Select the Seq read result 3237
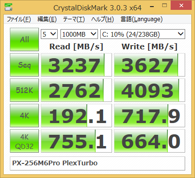 click(76, 65)
